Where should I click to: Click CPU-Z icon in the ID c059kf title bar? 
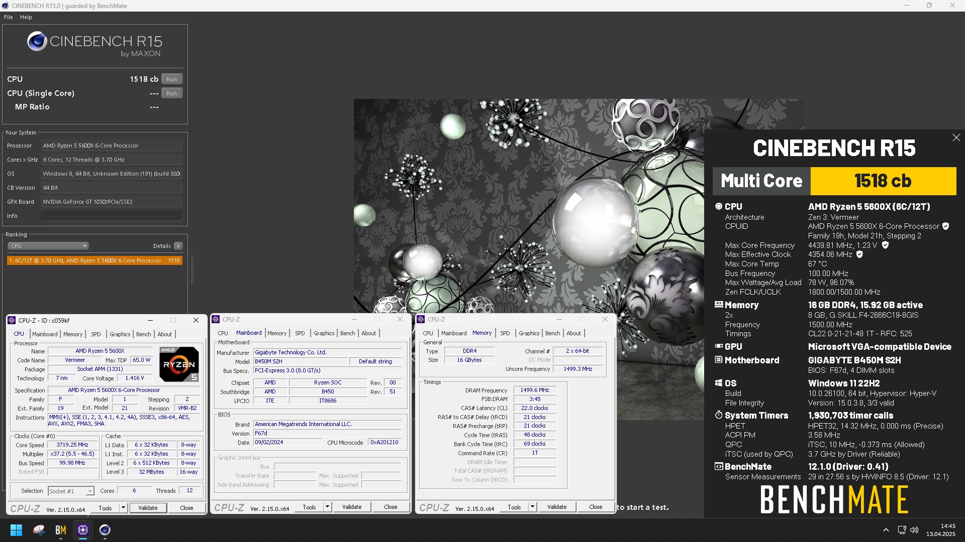(x=13, y=320)
